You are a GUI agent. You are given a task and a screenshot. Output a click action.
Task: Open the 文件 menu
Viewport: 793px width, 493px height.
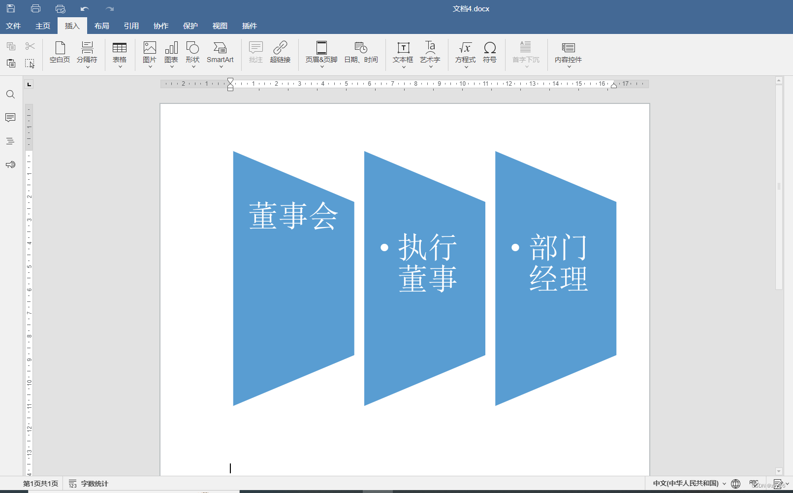click(14, 26)
